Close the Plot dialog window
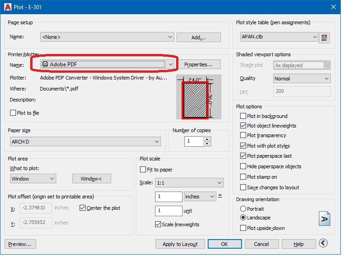 tap(333, 7)
